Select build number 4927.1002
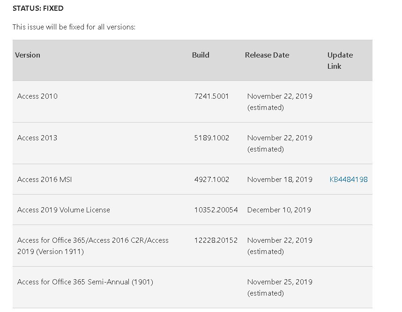The width and height of the screenshot is (402, 312). [211, 179]
